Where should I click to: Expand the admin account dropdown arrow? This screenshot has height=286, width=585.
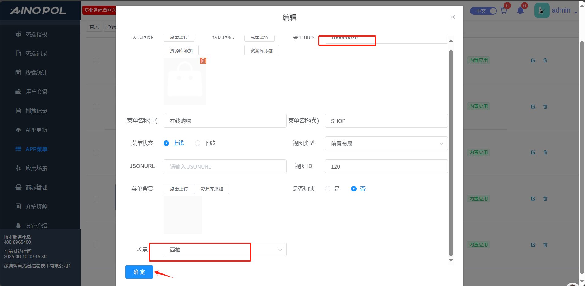576,13
